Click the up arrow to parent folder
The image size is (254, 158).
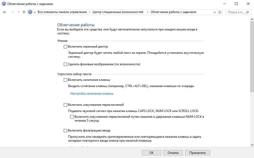click(24, 12)
